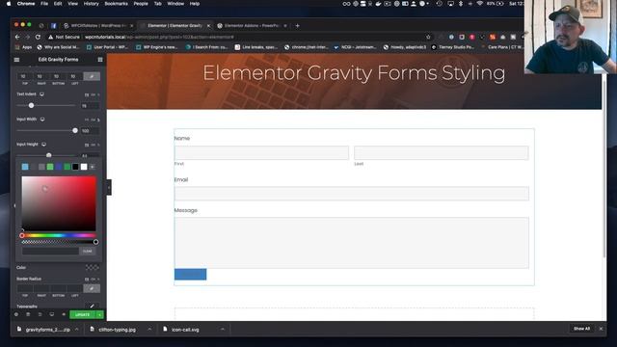The width and height of the screenshot is (617, 347).
Task: Adjust the Text Indent slider handle
Action: (31, 105)
